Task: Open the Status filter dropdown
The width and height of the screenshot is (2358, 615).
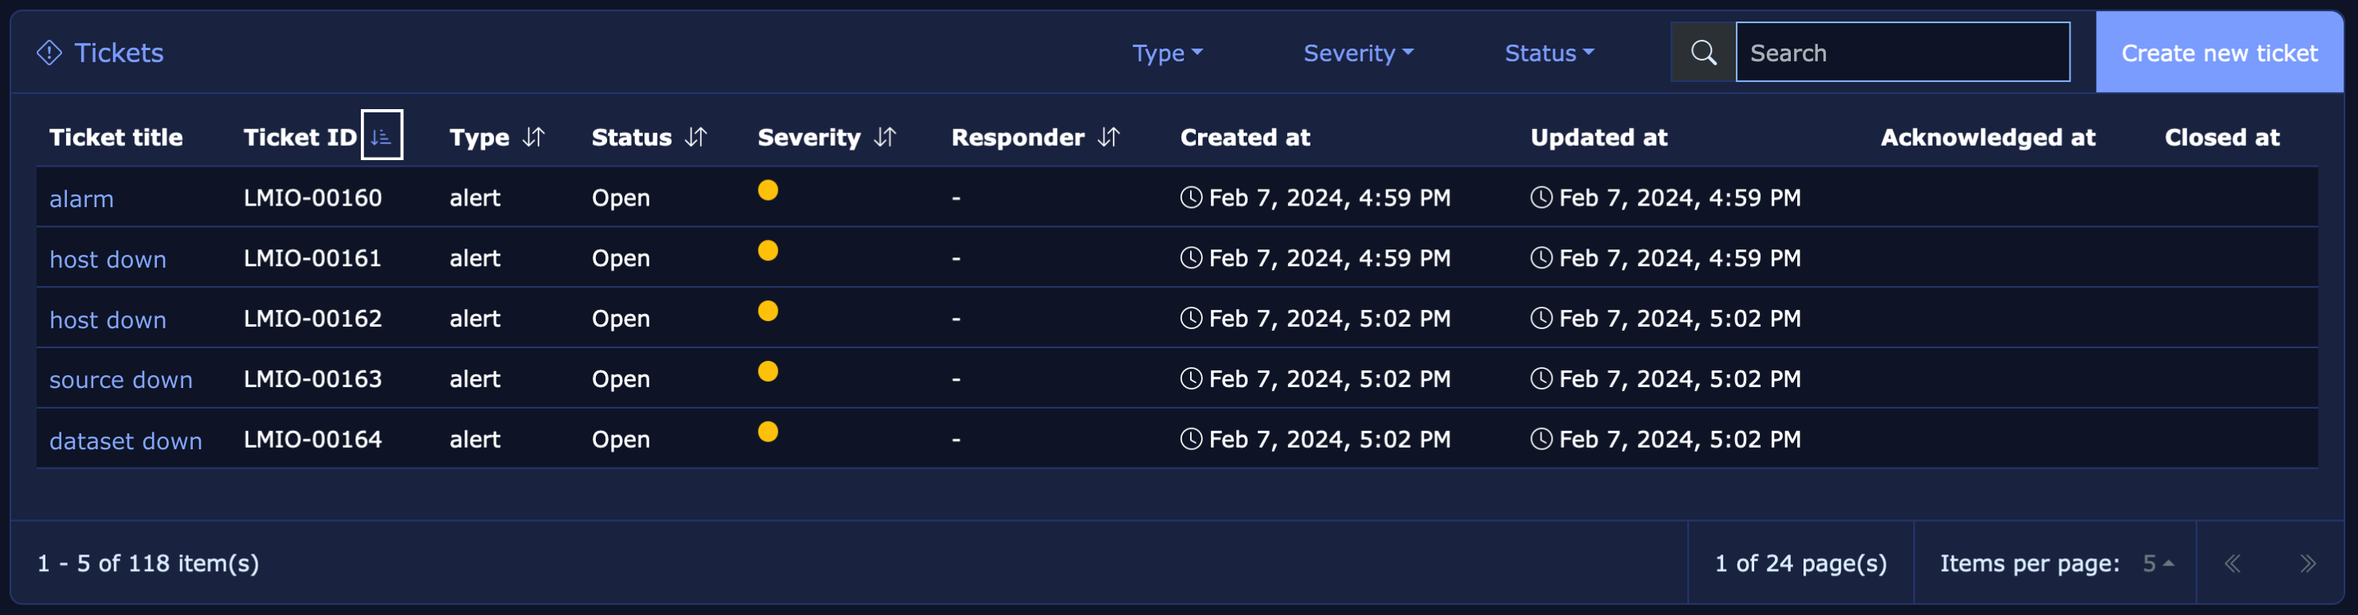Action: click(1549, 53)
